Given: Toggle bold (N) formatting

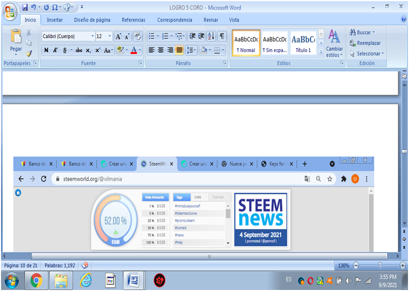Looking at the screenshot, I should 46,50.
